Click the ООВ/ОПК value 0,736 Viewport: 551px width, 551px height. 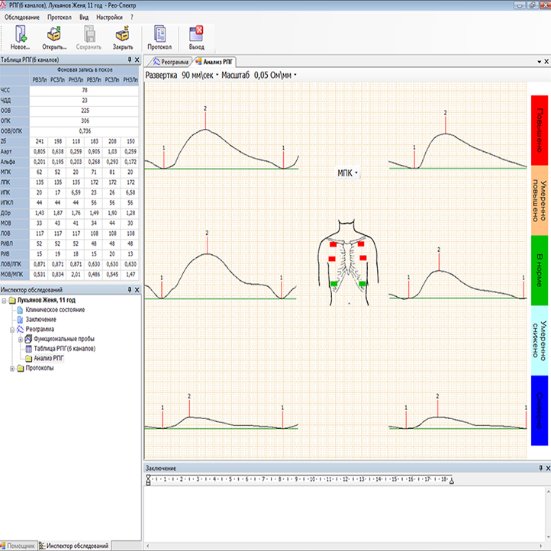[85, 131]
